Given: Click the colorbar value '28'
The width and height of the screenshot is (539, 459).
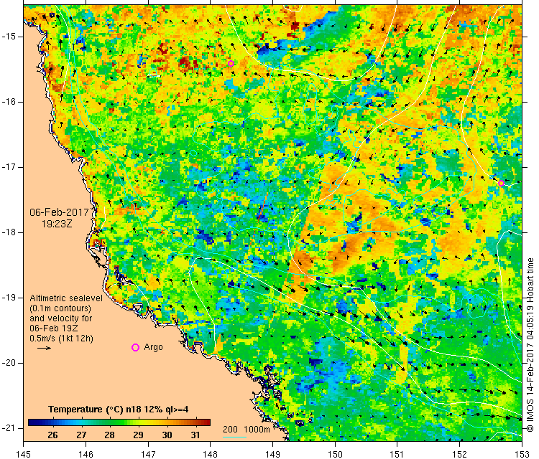Looking at the screenshot, I should pyautogui.click(x=109, y=435).
